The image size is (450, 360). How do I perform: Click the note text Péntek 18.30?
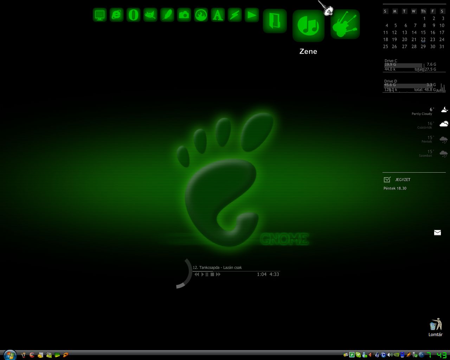click(x=395, y=188)
